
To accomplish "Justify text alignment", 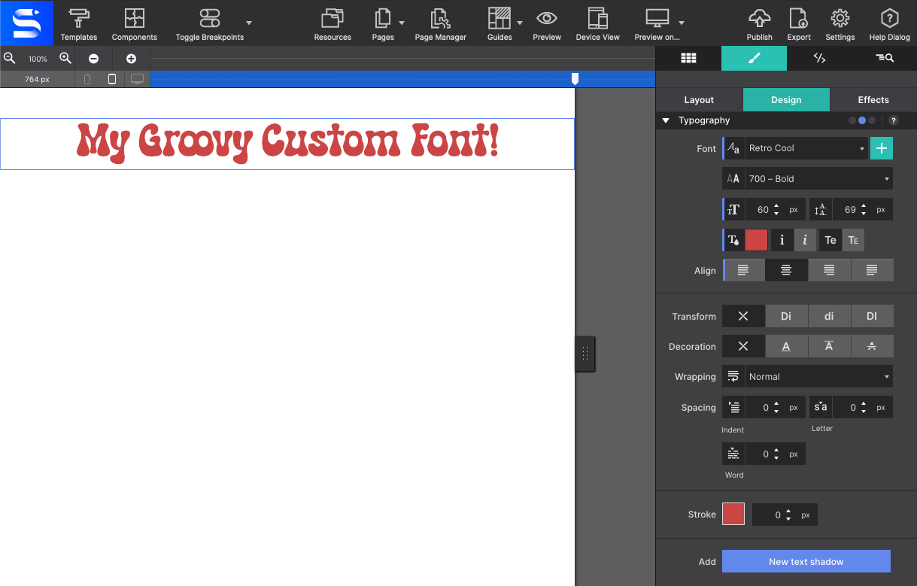I will [872, 270].
